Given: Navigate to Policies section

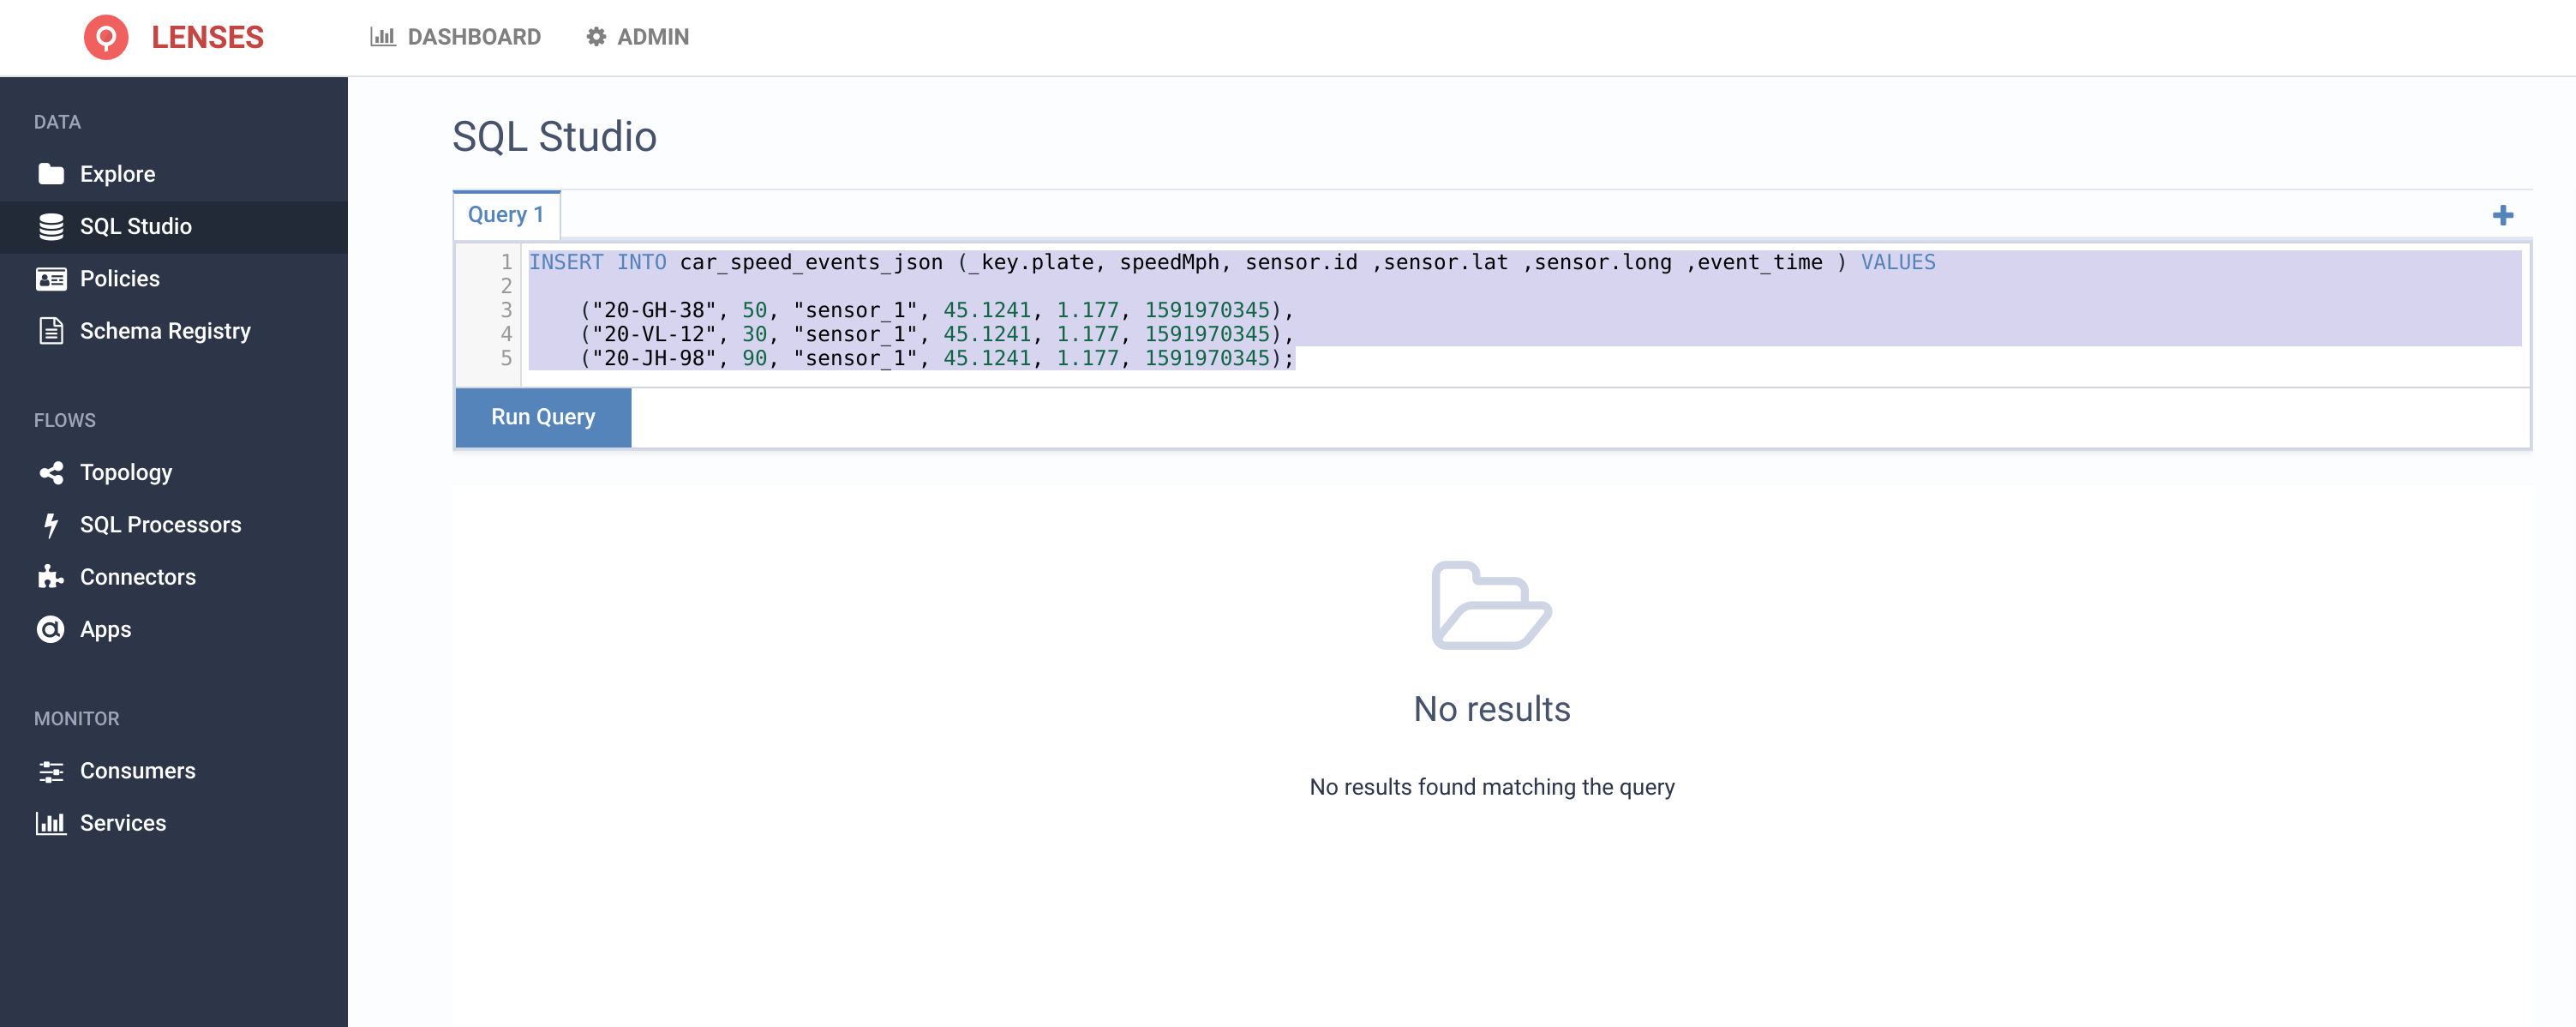Looking at the screenshot, I should 118,276.
